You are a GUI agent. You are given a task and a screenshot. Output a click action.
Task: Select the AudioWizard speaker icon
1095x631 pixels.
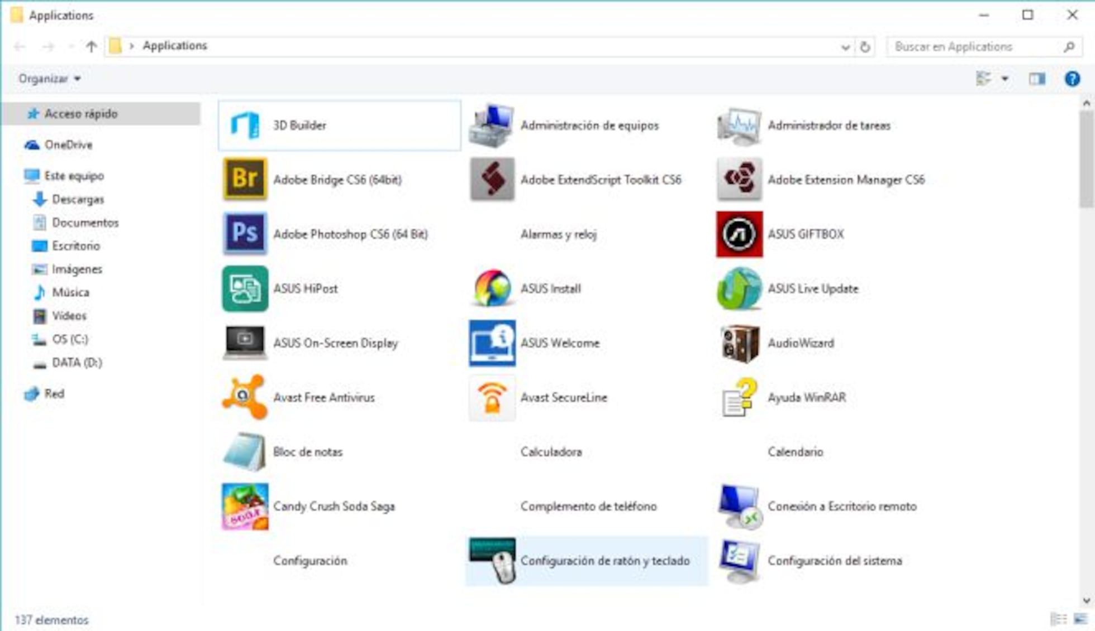pos(739,343)
